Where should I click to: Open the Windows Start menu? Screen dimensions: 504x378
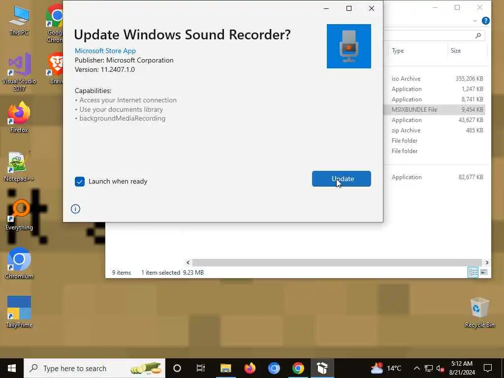12,368
